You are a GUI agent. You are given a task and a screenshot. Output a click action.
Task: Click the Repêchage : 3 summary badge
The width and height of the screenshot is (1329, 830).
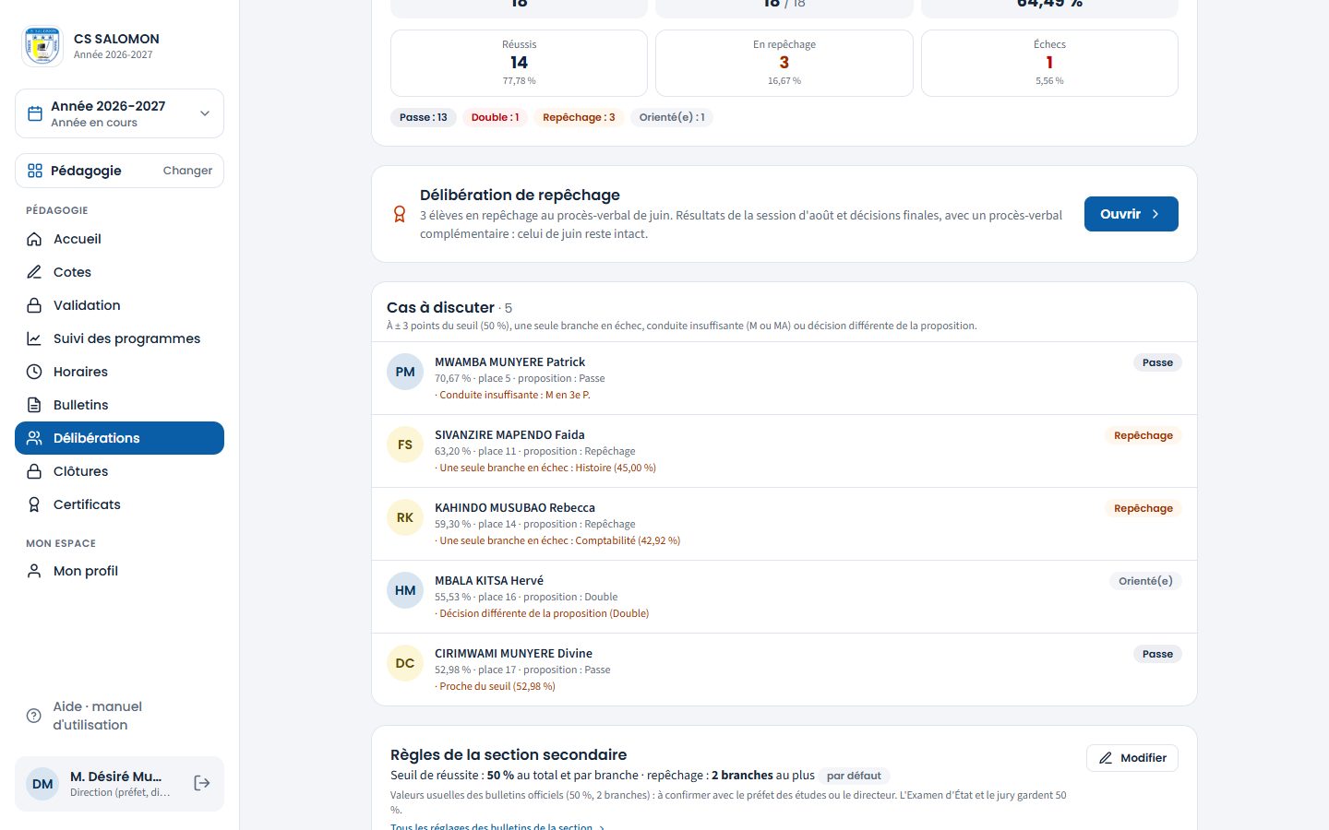pos(579,117)
